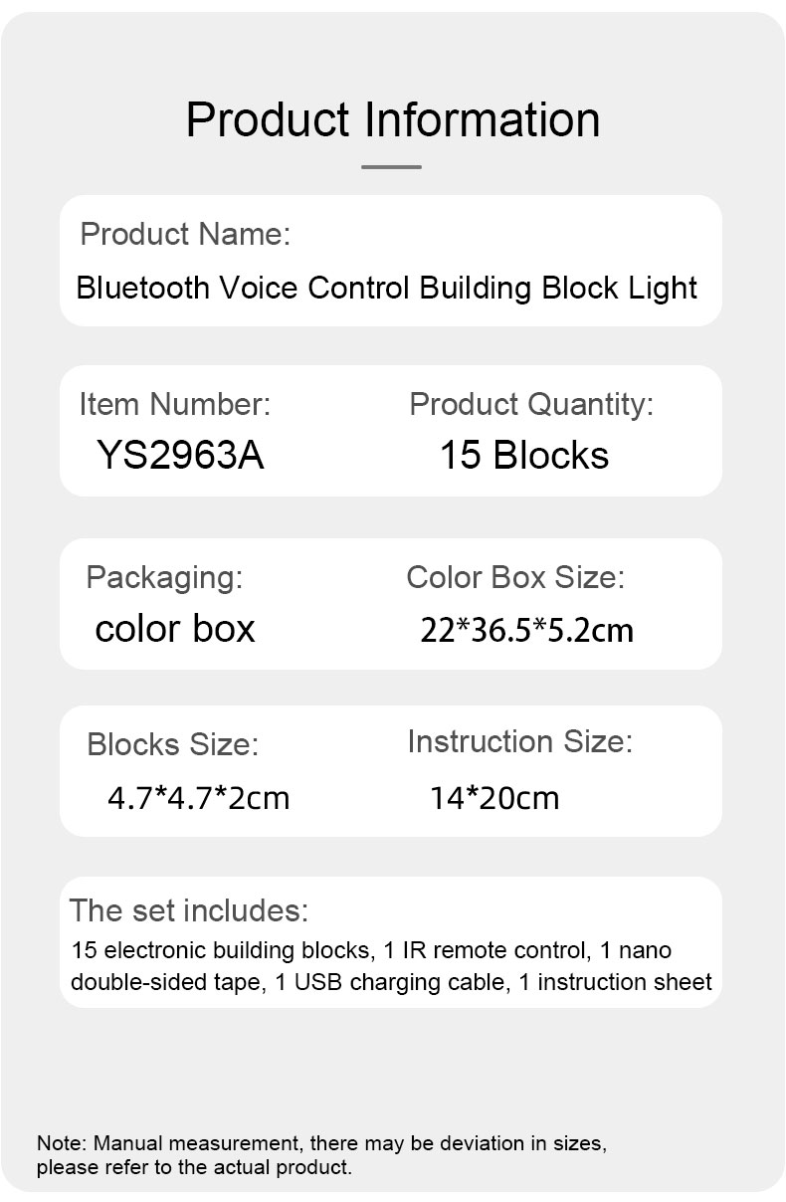Click the 22*36.5*5.2cm dimension value
The height and width of the screenshot is (1202, 786).
526,630
